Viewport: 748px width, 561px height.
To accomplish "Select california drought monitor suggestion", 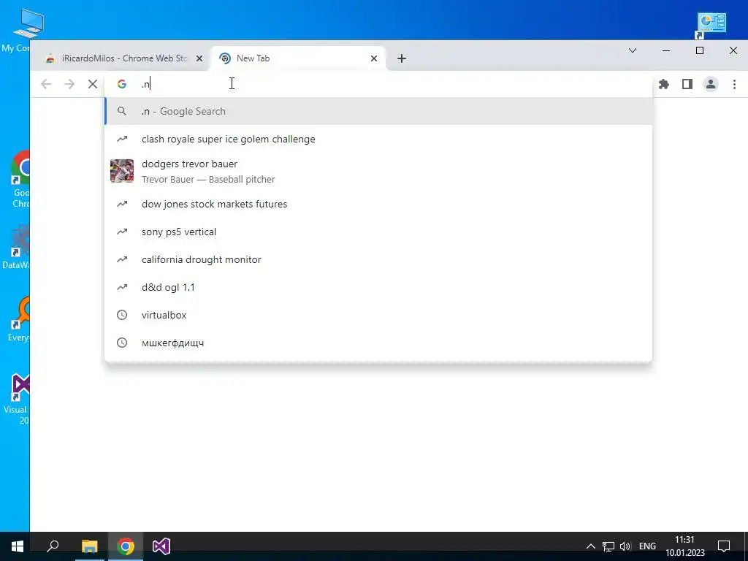I will pyautogui.click(x=378, y=259).
